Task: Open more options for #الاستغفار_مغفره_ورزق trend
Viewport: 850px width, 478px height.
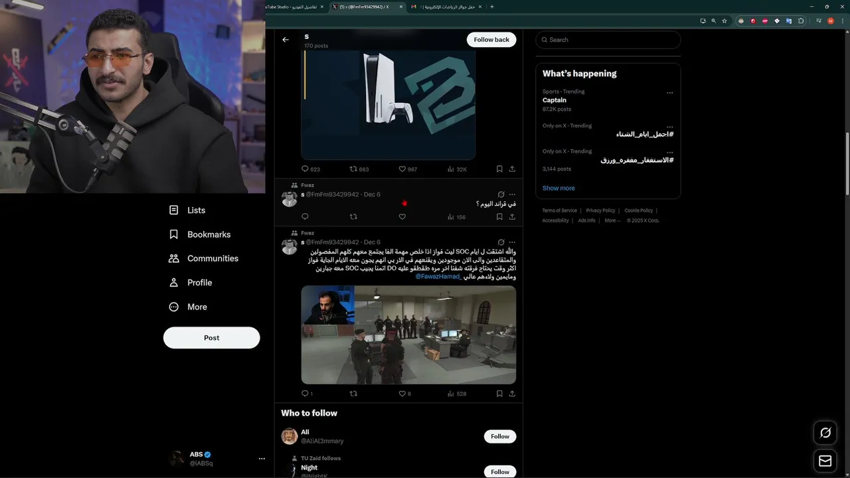Action: 669,152
